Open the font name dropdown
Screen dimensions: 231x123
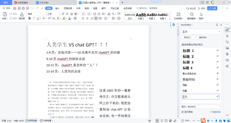pos(46,14)
